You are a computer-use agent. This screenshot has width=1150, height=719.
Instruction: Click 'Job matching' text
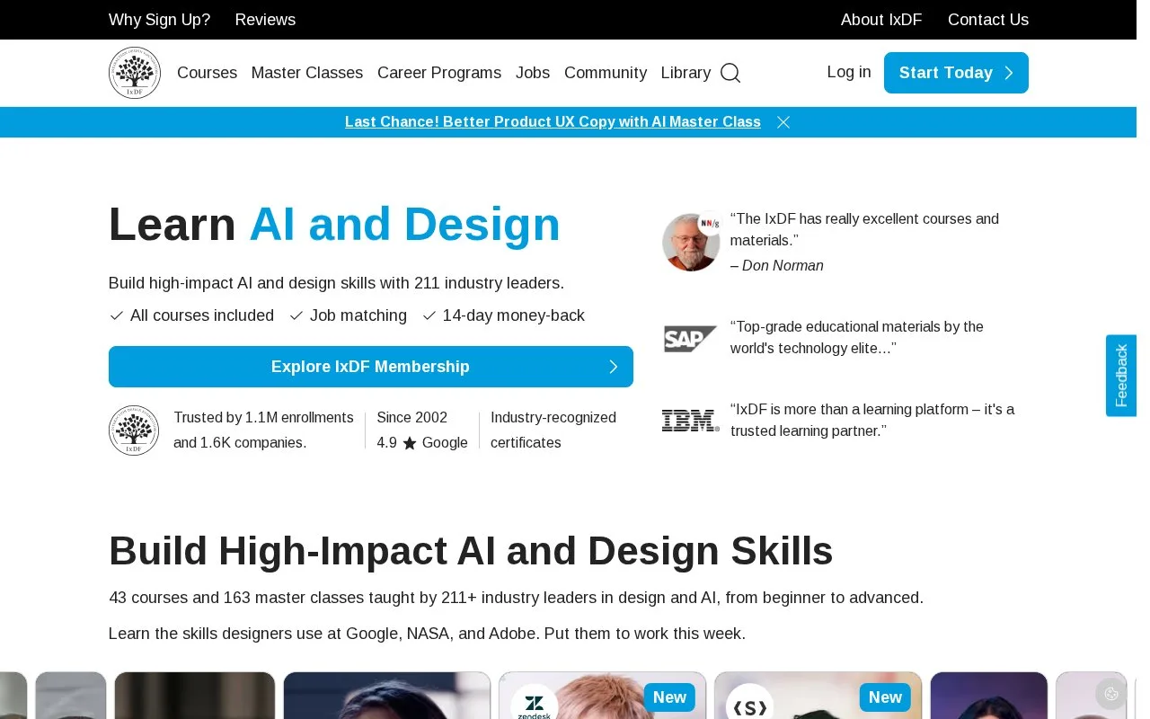point(358,315)
